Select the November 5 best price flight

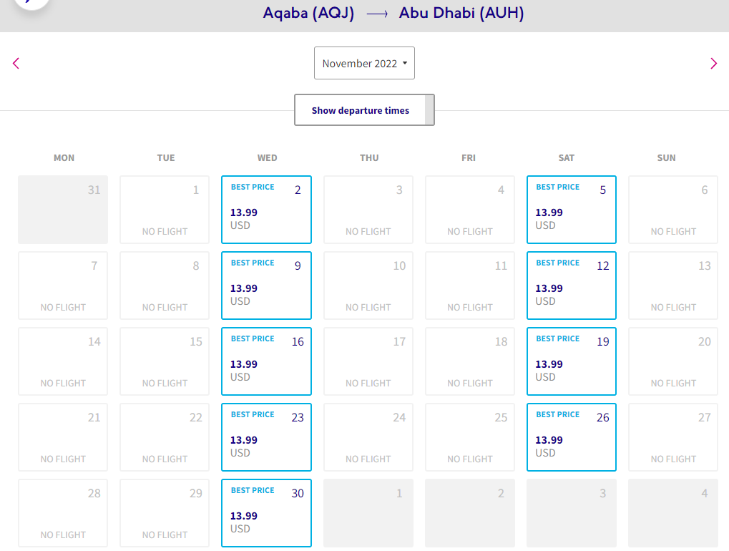[x=572, y=209]
